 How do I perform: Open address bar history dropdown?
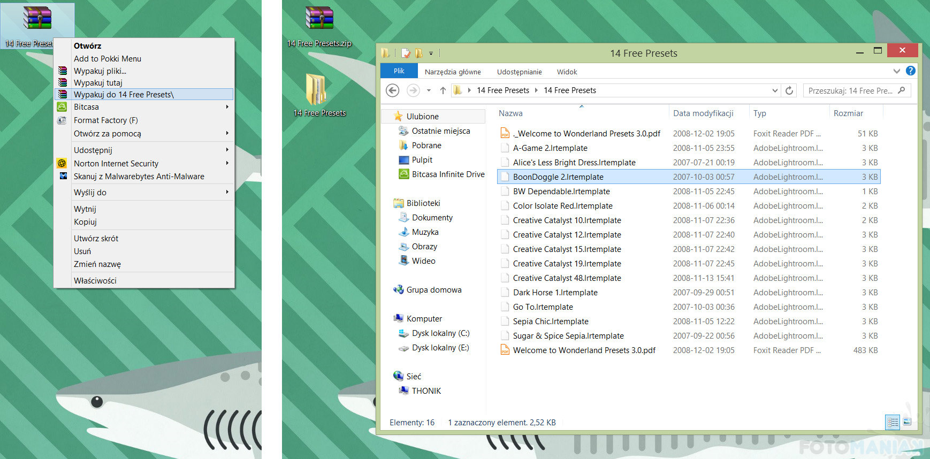click(774, 90)
